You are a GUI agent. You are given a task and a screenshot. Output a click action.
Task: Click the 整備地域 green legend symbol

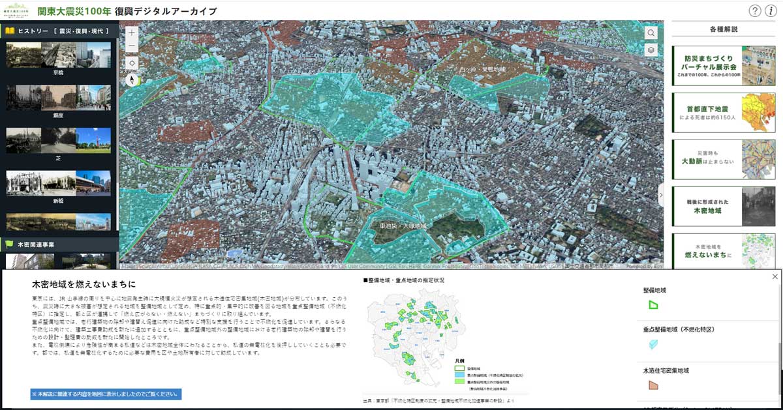pos(654,305)
